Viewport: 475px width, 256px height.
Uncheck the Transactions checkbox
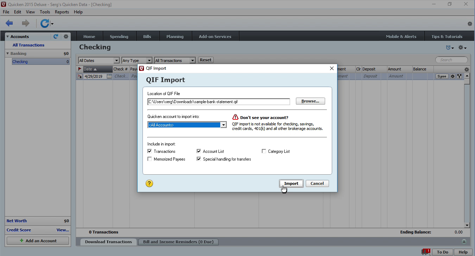pyautogui.click(x=150, y=151)
